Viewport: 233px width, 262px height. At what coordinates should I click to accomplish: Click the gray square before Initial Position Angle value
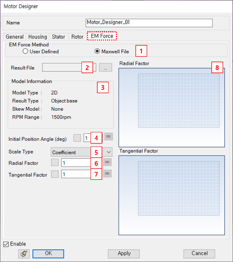point(77,138)
